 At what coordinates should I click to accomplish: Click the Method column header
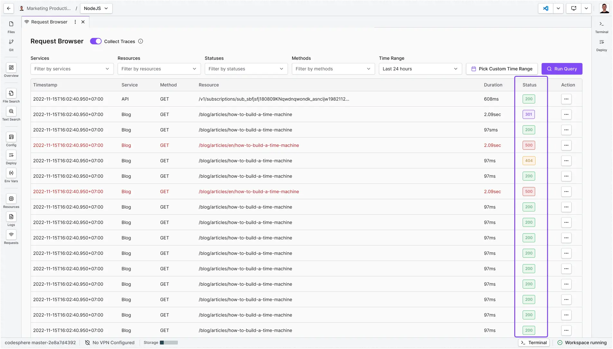coord(169,85)
